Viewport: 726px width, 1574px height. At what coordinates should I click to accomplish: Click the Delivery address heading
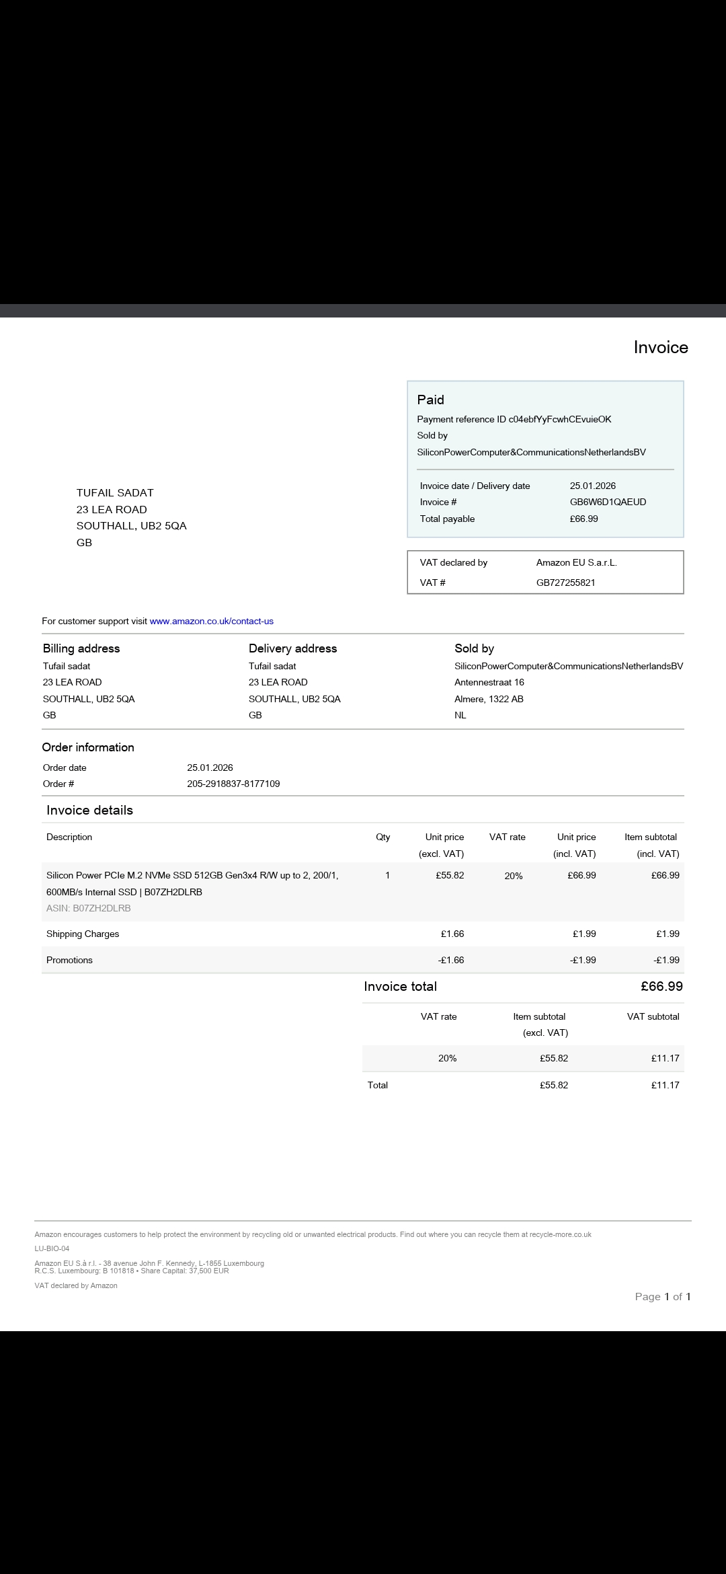[x=292, y=648]
